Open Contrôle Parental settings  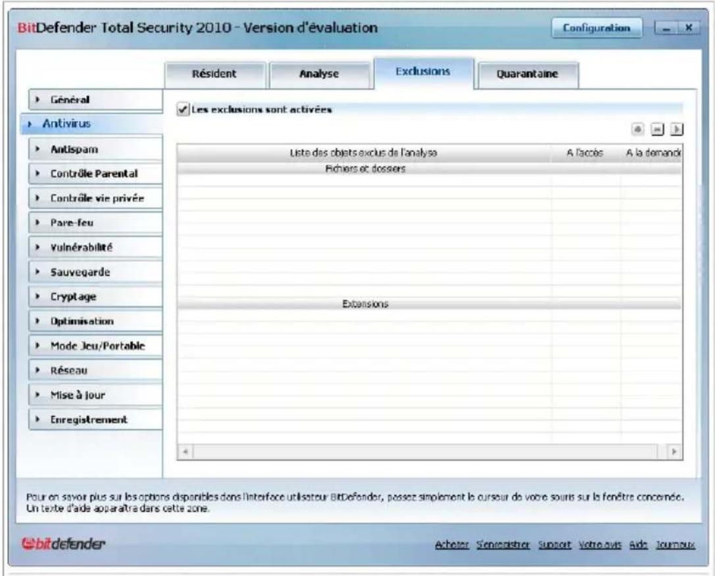tap(96, 174)
